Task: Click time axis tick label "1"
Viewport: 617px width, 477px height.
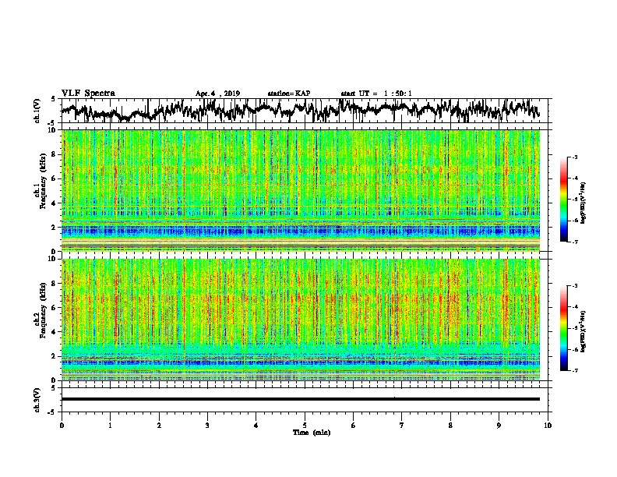Action: coord(110,425)
